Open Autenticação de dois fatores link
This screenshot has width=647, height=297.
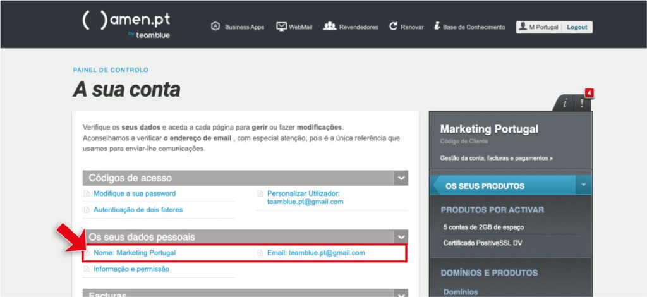click(138, 210)
